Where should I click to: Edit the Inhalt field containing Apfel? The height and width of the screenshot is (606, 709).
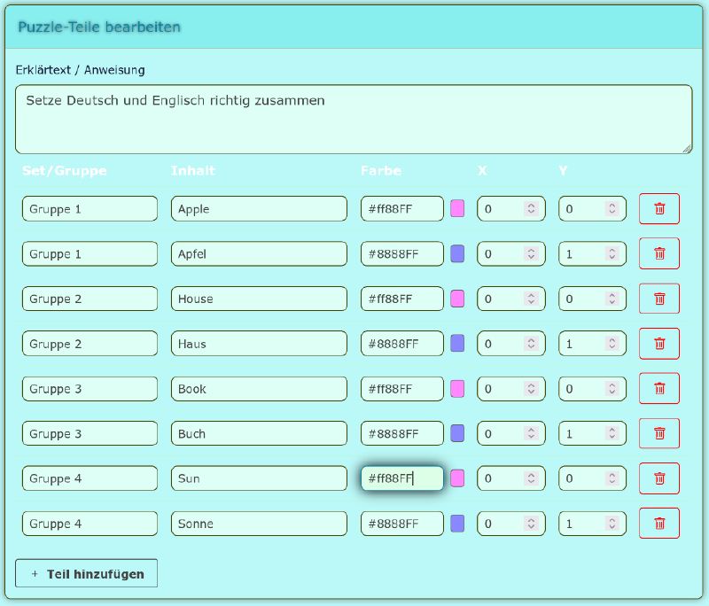click(x=259, y=253)
